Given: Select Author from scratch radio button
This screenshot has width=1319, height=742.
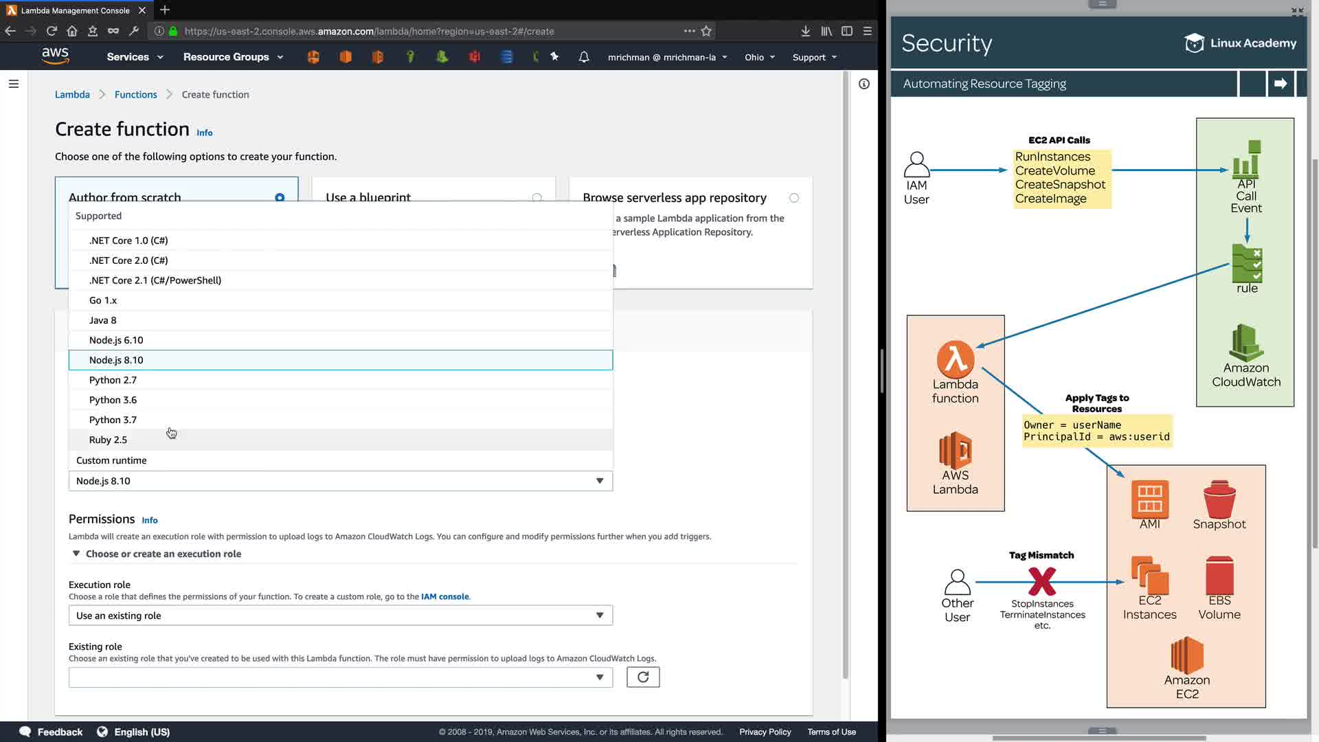Looking at the screenshot, I should [x=280, y=198].
